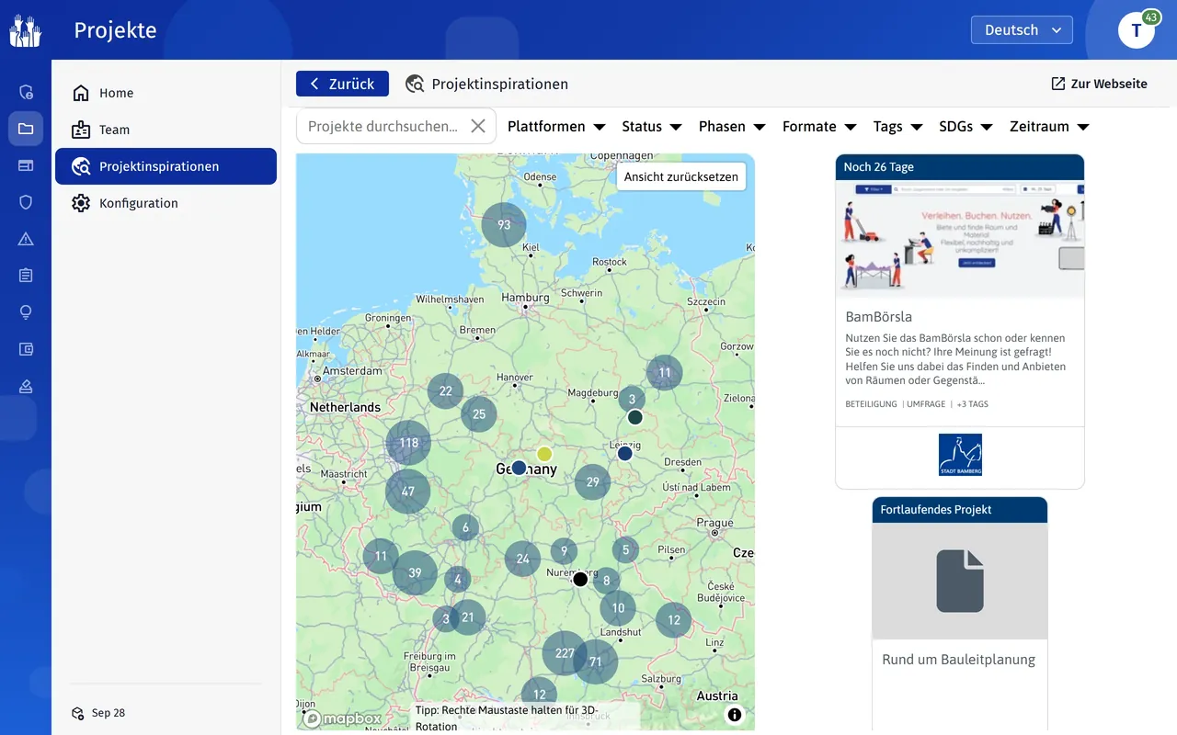Image resolution: width=1177 pixels, height=735 pixels.
Task: Open the SDGs filter dropdown
Action: [966, 127]
